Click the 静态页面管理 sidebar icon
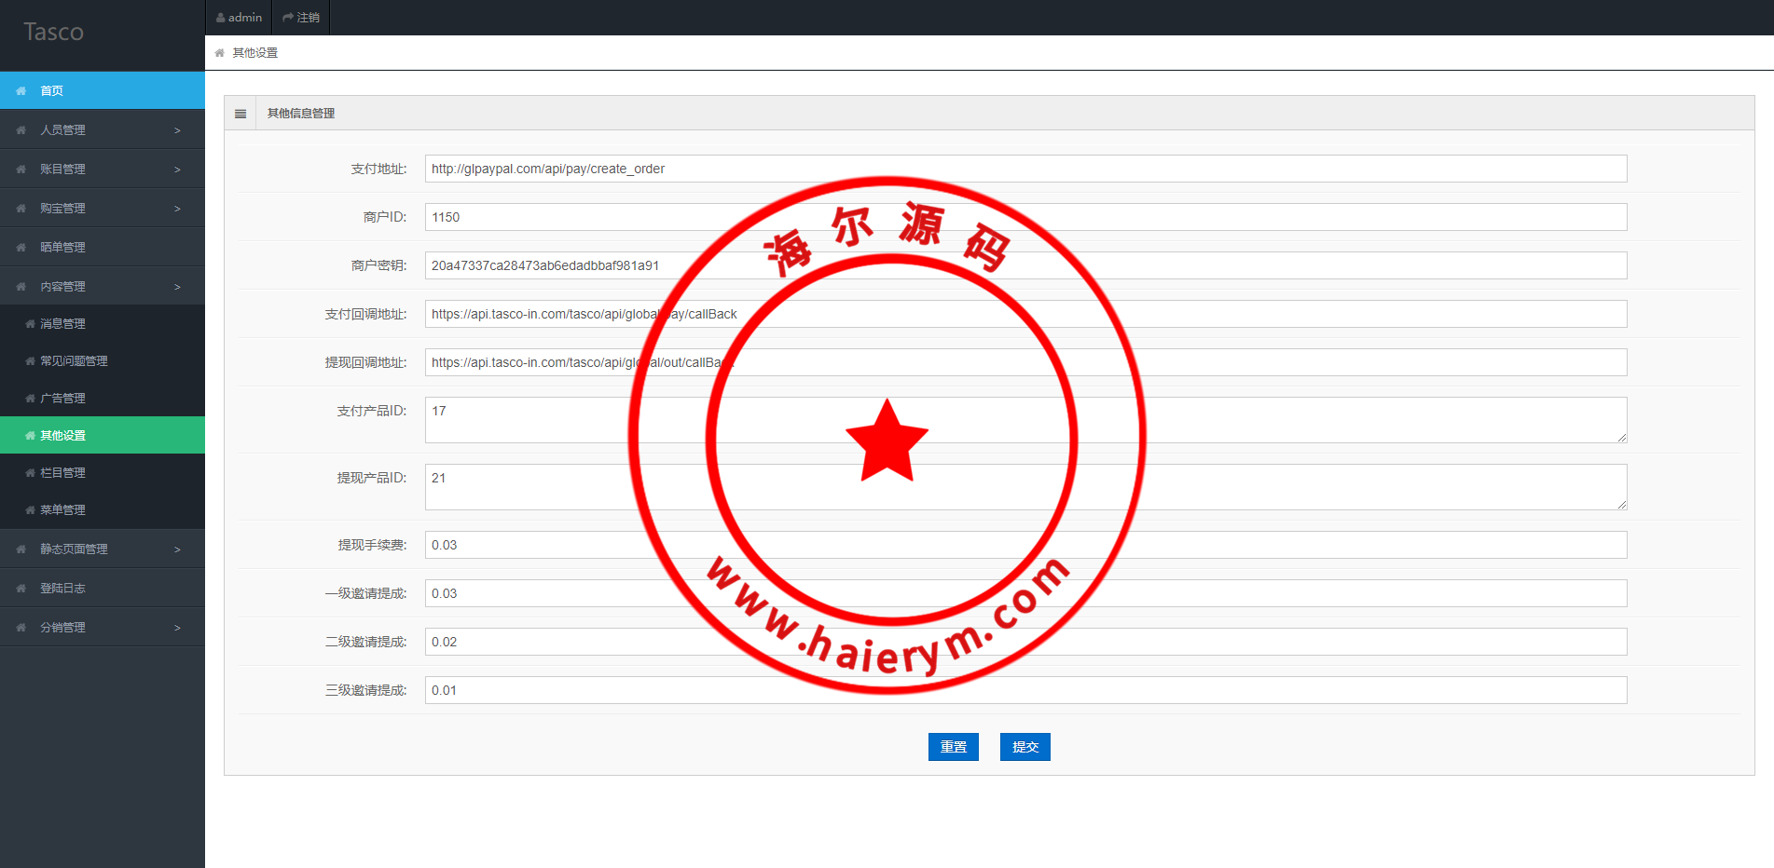Screen dimensions: 1774x868 21,549
